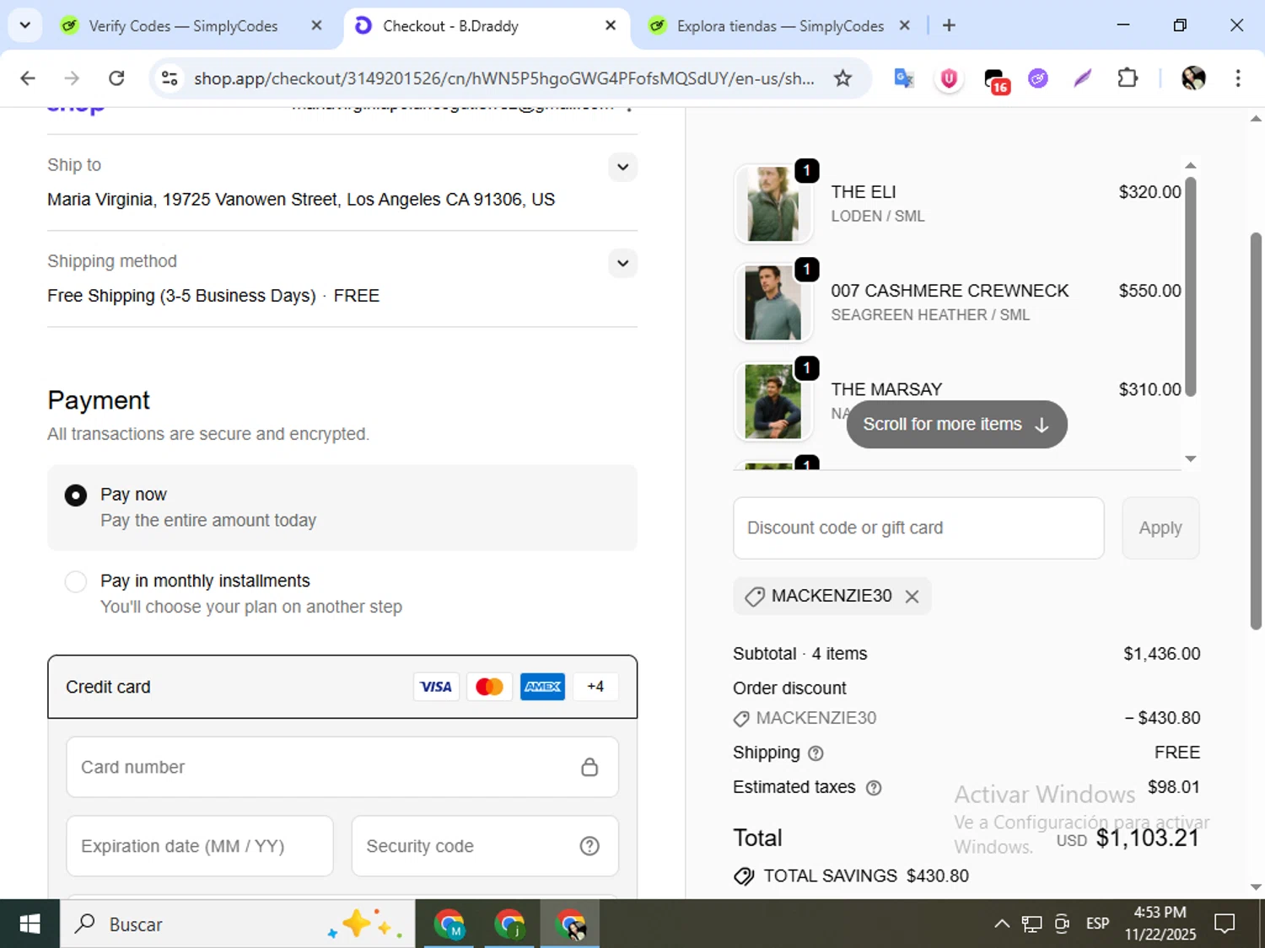Click the item list scroll-down arrow

pos(1191,459)
